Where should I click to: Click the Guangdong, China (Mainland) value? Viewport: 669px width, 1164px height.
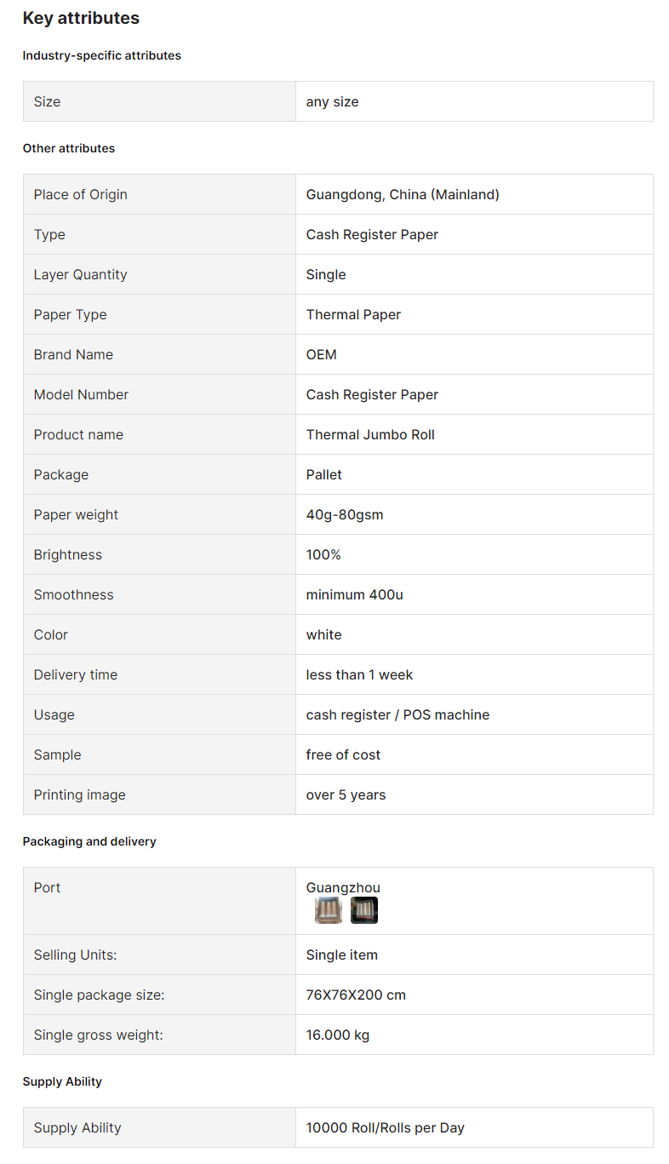click(x=403, y=194)
